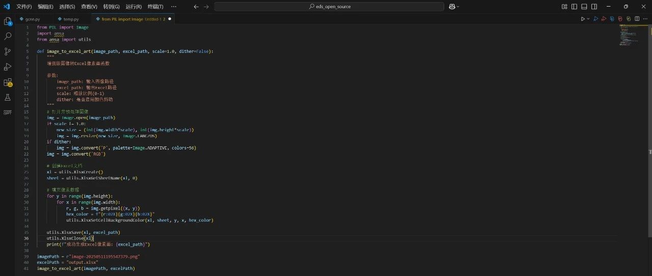The image size is (652, 276).
Task: Open the Terminal (终端) menu
Action: point(155,7)
